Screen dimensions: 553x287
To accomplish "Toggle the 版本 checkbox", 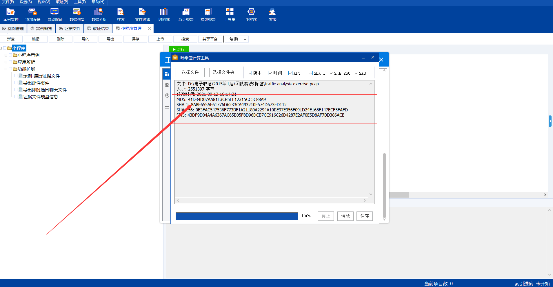I will (x=250, y=73).
